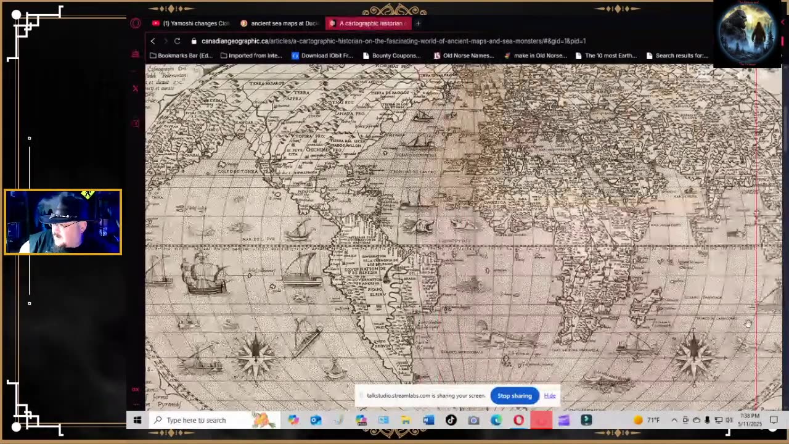Open the red highlighted taskbar app
This screenshot has width=789, height=444.
[541, 421]
